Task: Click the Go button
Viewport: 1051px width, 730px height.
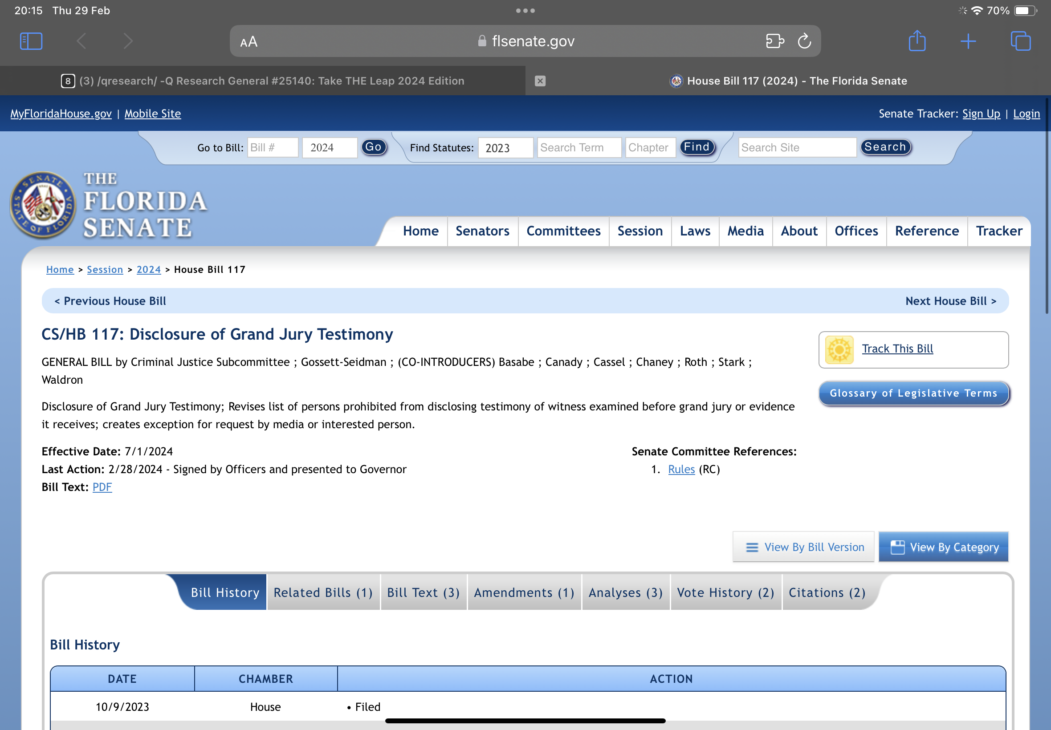Action: click(374, 147)
